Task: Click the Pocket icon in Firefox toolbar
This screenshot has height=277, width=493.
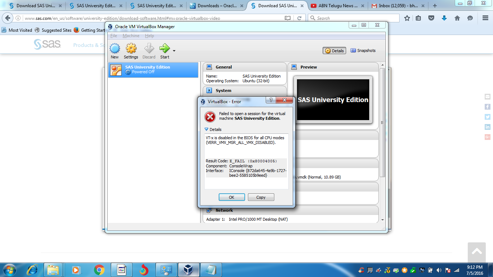Action: [x=431, y=18]
